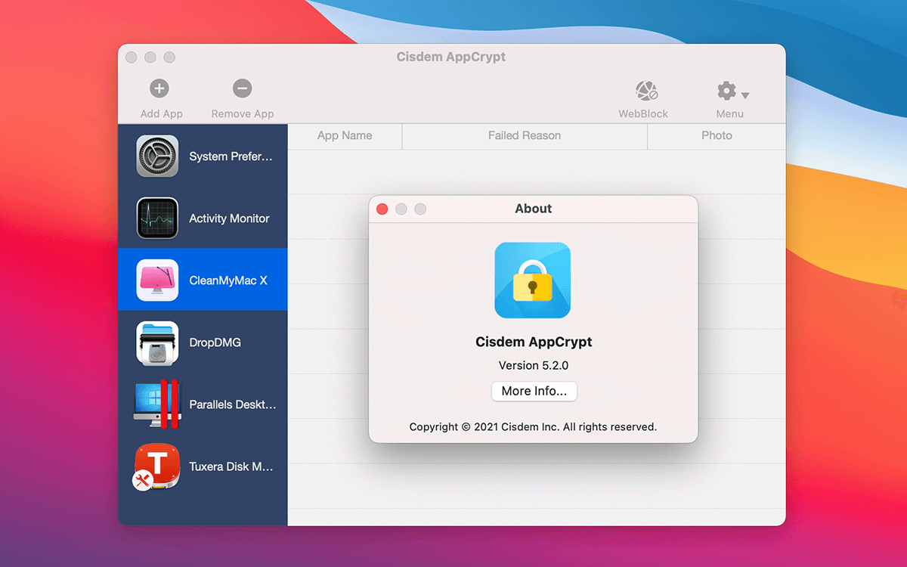Click 'Version 5.2.0' text in About
This screenshot has width=907, height=567.
coord(534,365)
